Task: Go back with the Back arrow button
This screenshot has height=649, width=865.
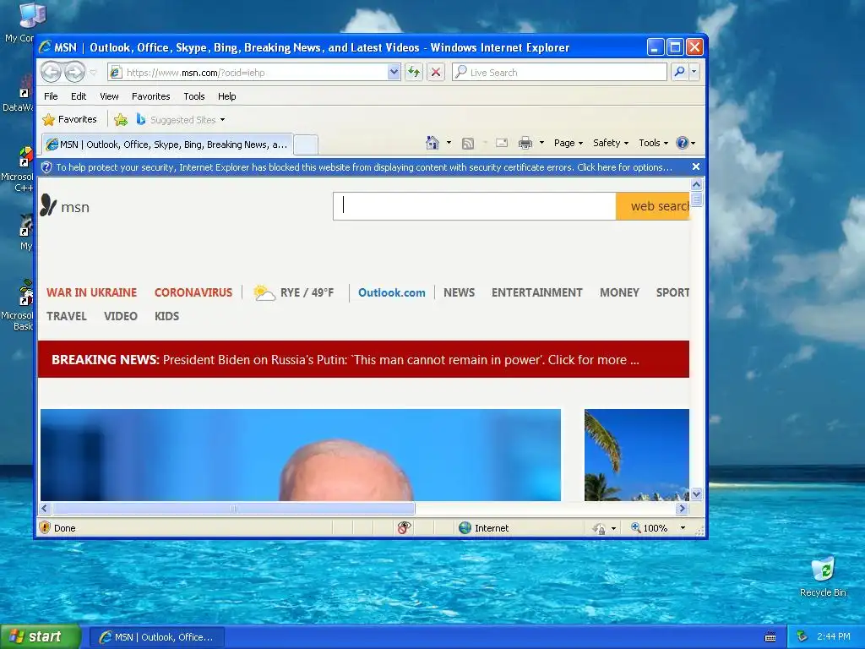Action: point(51,72)
